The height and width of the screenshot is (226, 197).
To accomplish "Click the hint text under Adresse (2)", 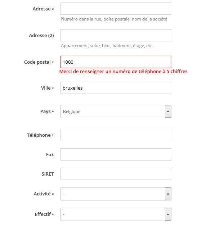I will coord(107,46).
